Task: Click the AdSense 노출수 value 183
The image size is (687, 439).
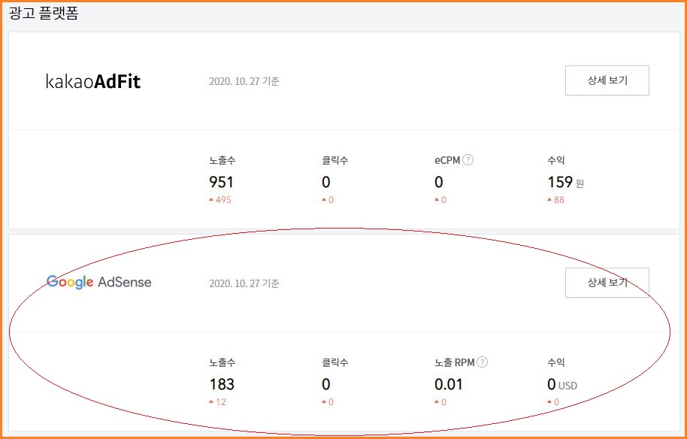Action: coord(222,384)
